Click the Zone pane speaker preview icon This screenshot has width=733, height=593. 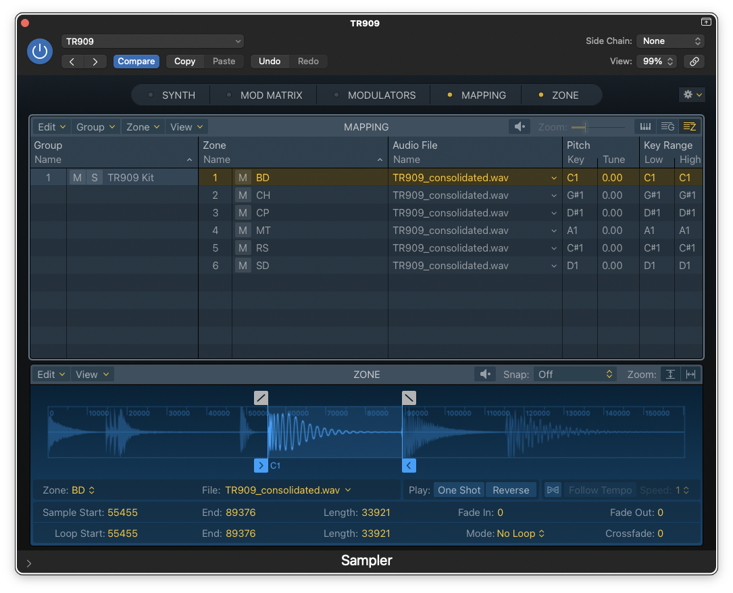tap(485, 375)
